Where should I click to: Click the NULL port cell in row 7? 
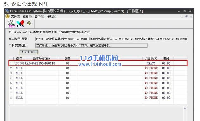[19, 93]
